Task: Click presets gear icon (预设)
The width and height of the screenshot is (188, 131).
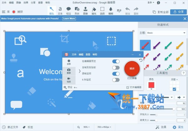Action: (x=65, y=87)
